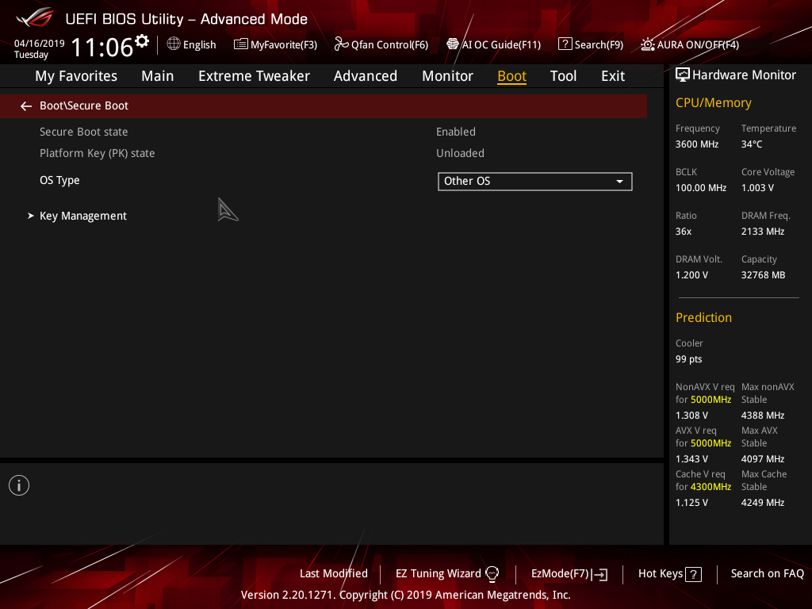Click the globe language icon

coord(174,44)
